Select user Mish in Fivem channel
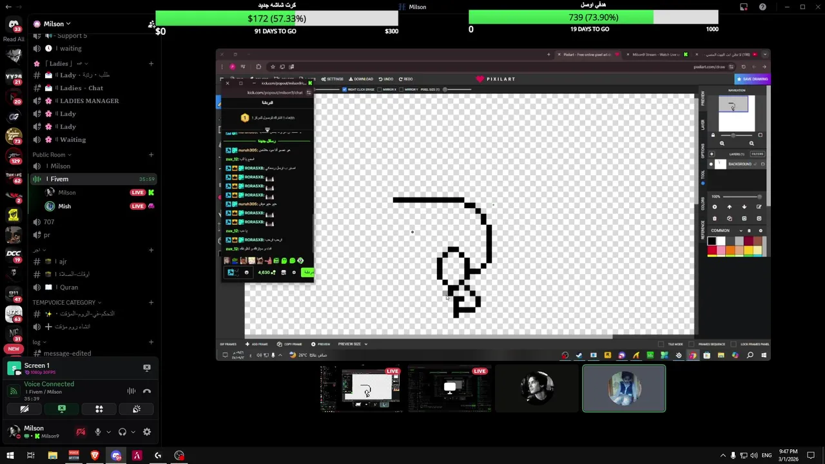825x464 pixels. pos(100,206)
